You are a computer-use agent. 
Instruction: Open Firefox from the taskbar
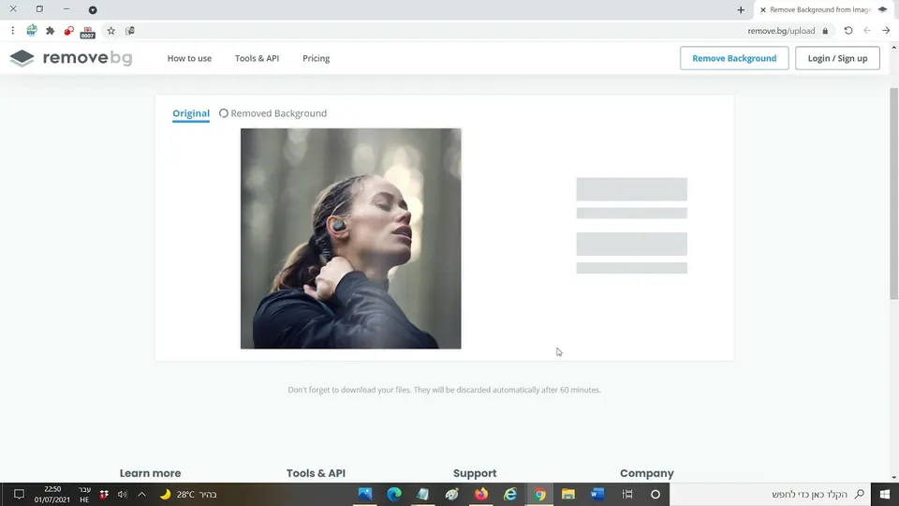coord(481,494)
